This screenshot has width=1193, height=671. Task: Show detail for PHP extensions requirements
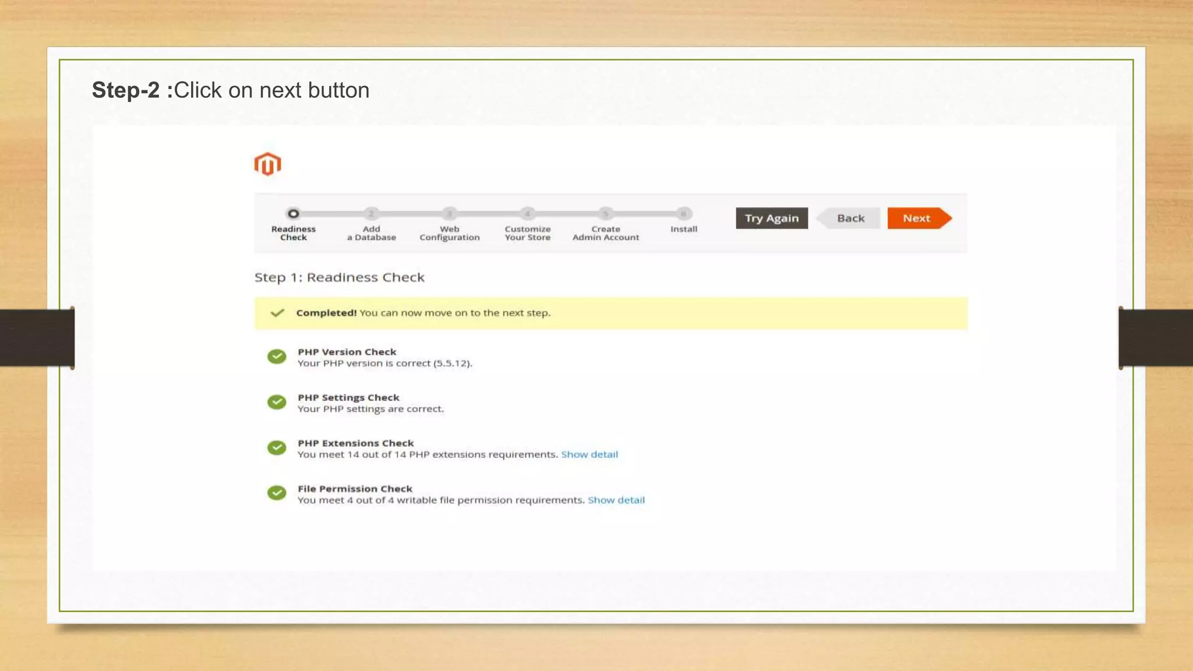(x=589, y=454)
